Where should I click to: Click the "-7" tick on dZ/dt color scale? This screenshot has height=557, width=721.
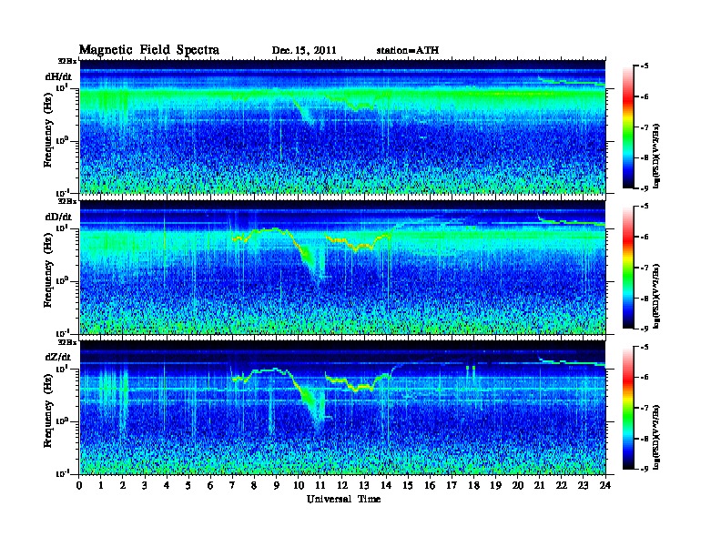[645, 408]
